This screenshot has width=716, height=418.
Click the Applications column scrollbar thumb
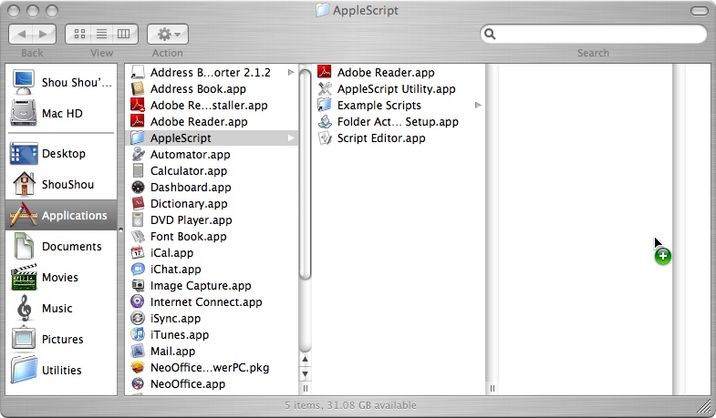click(x=305, y=172)
